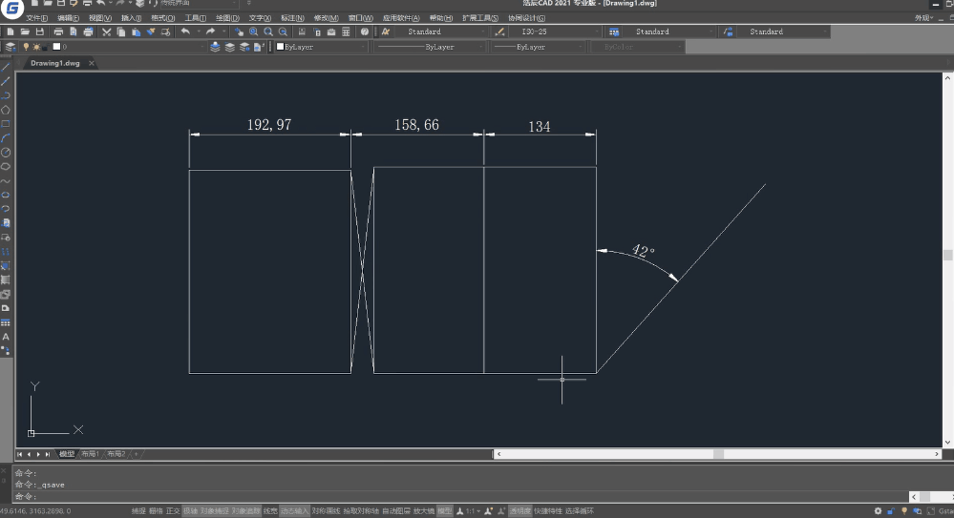Open the 视图(V) menu

click(x=99, y=18)
